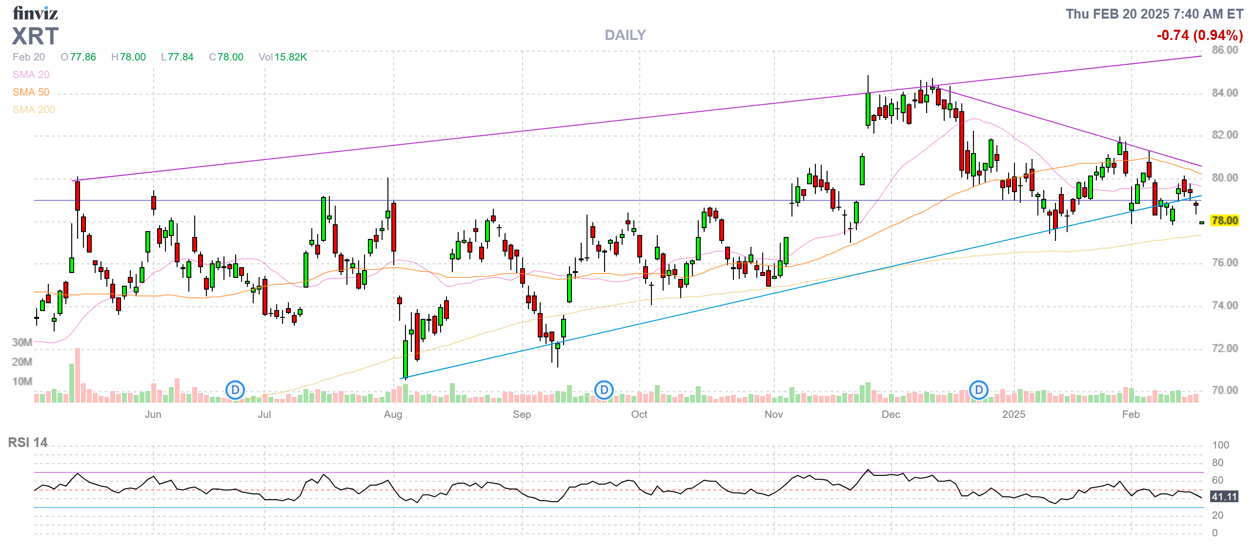This screenshot has height=548, width=1256.
Task: Click the dividend marker nearest the Jul label
Action: click(x=235, y=390)
